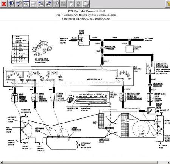Click the 'MODE SELECTOR VALVE' label
The height and width of the screenshot is (164, 170).
coord(95,79)
